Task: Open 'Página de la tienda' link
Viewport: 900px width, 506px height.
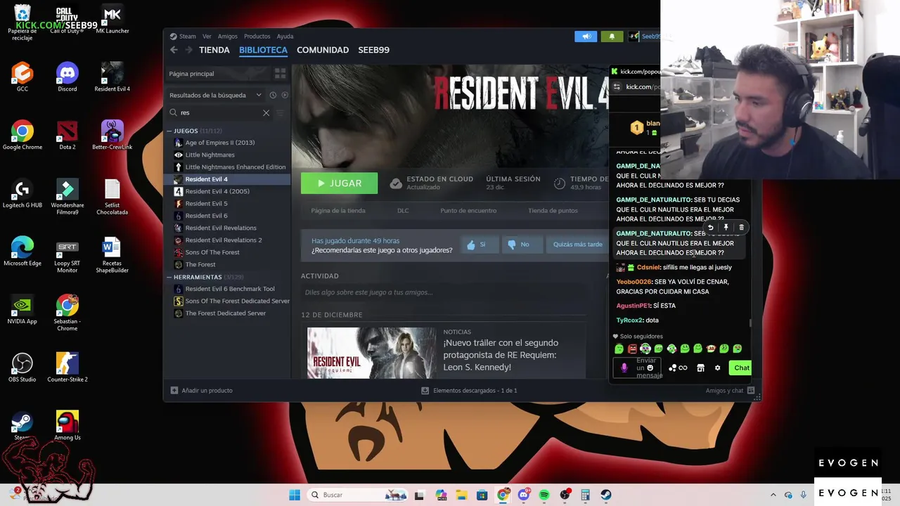Action: (338, 211)
